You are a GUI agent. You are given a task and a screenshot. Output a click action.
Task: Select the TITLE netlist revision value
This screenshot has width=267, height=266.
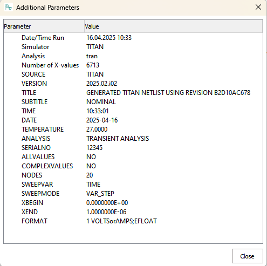(x=168, y=93)
